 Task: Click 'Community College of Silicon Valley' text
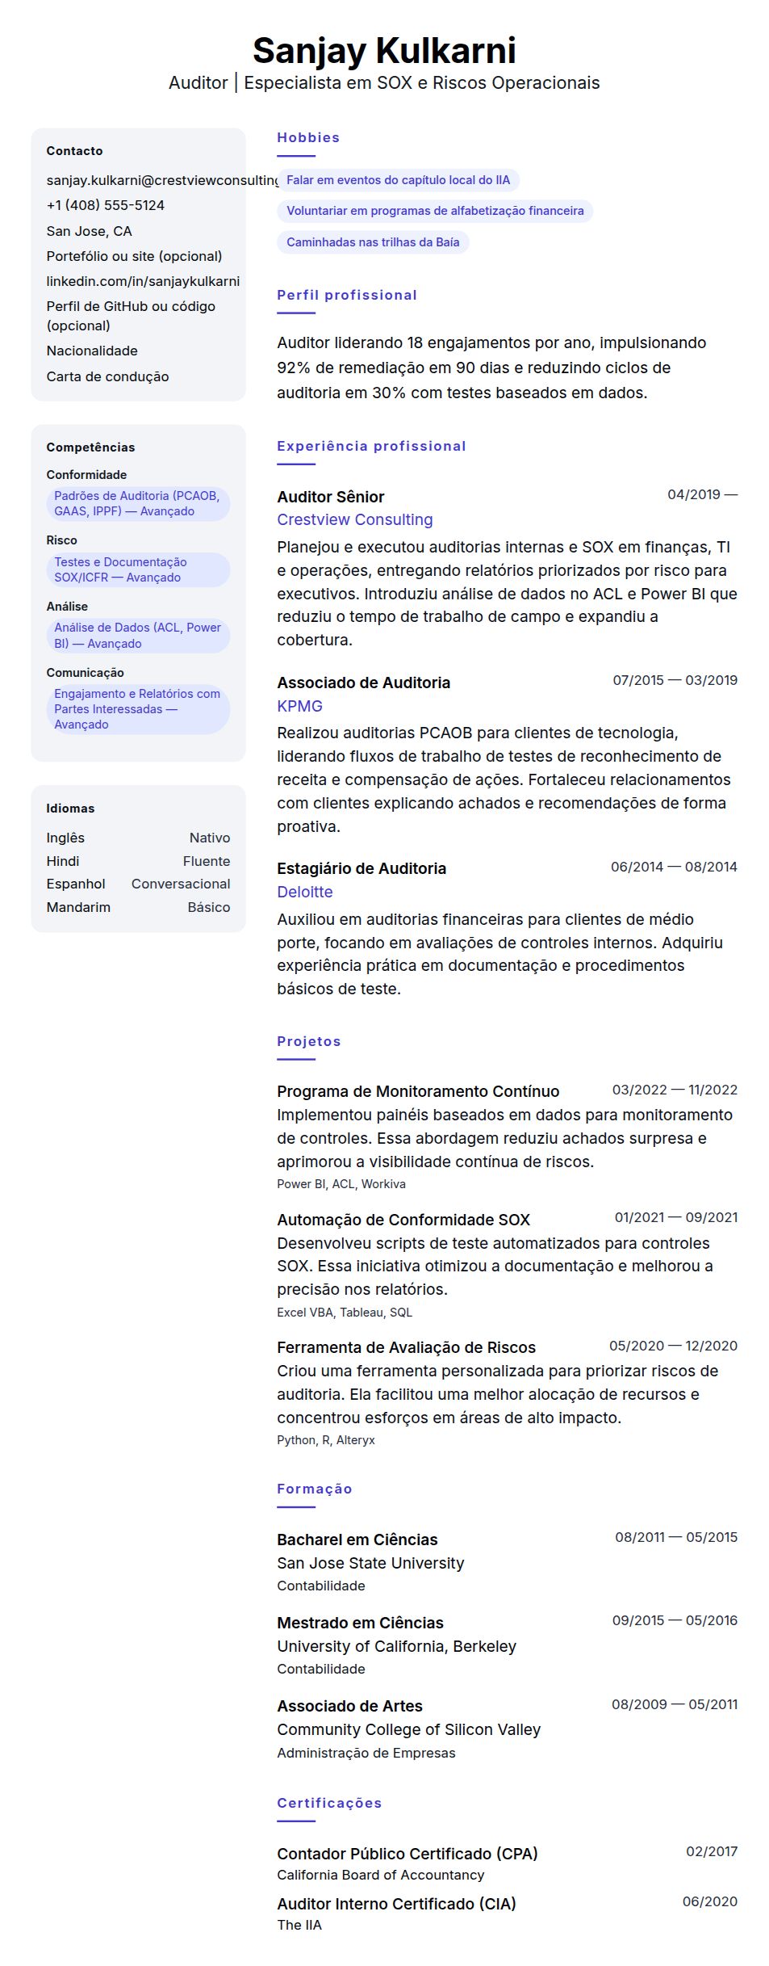(x=408, y=1729)
